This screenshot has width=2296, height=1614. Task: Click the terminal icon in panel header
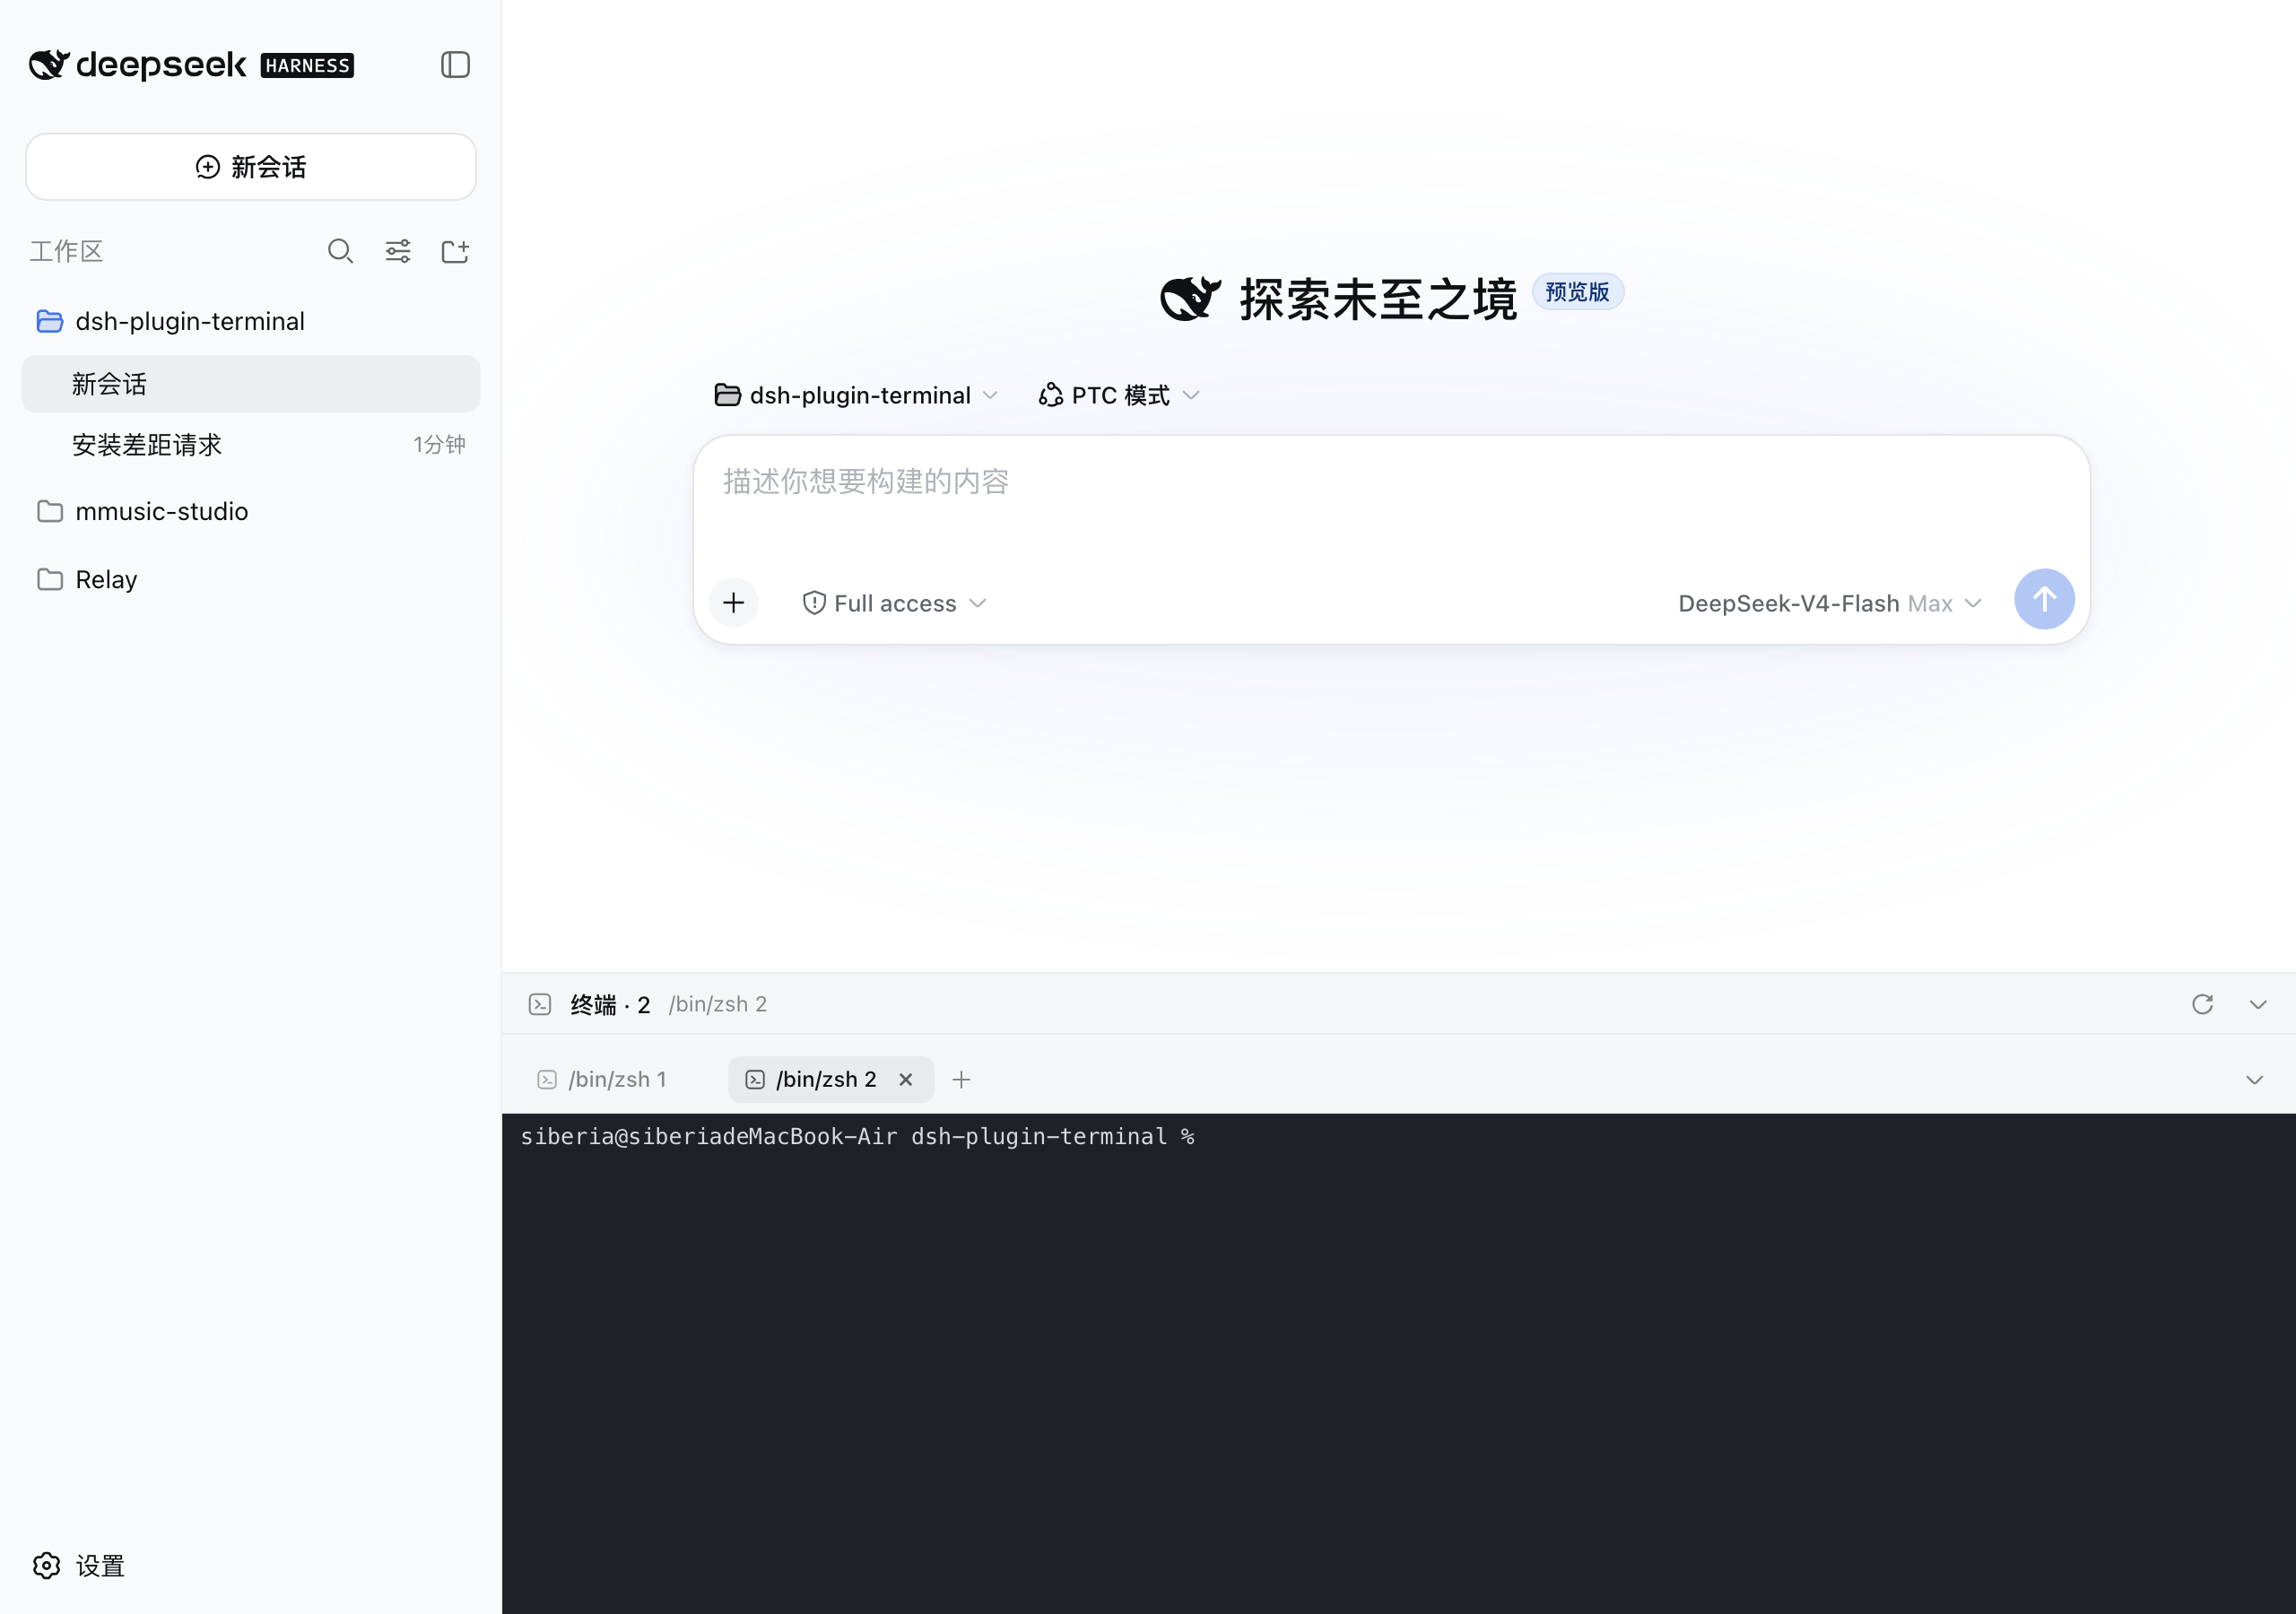tap(540, 1004)
